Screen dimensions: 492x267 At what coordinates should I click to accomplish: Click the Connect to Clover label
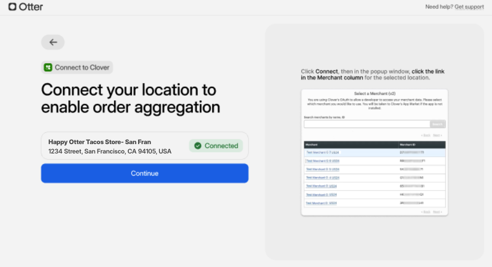(x=82, y=68)
